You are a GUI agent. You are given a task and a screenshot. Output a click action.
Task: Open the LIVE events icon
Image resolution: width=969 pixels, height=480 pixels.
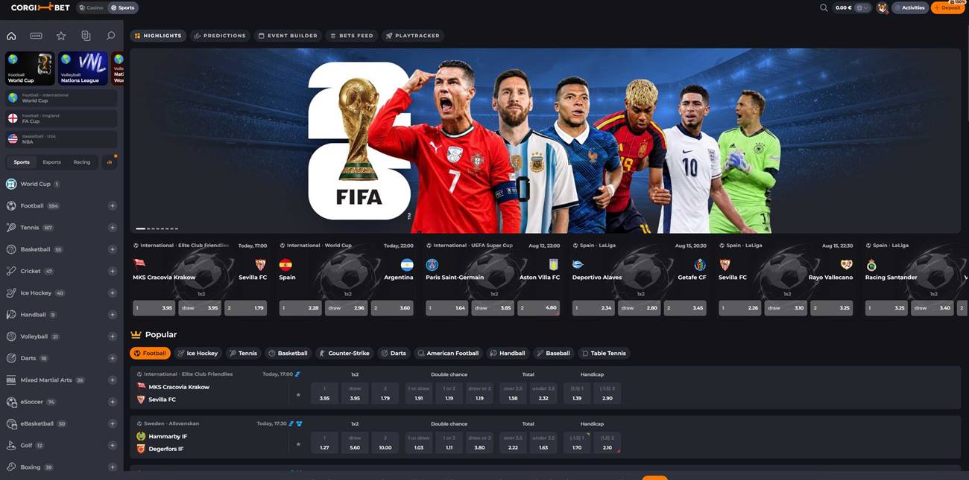(x=36, y=36)
